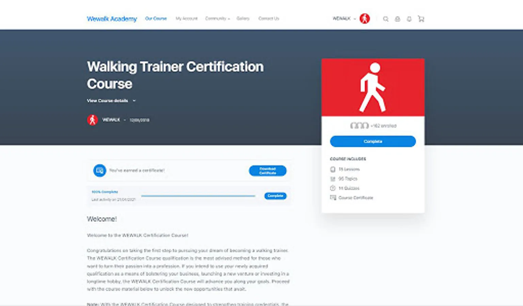This screenshot has height=306, width=523.
Task: Open Contact Us menu item
Action: pos(269,18)
